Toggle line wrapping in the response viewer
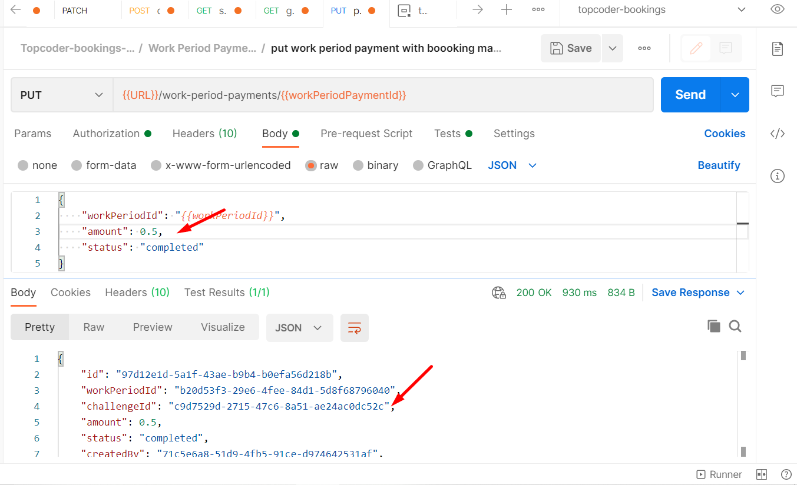797x485 pixels. [354, 328]
